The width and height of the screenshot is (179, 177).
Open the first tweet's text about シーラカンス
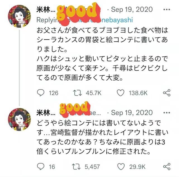pos(102,54)
